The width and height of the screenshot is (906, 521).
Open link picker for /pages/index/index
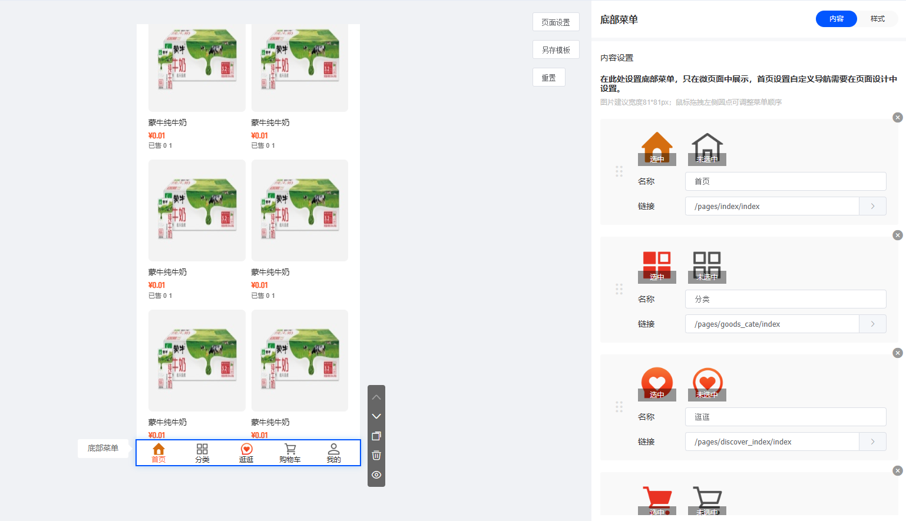[872, 206]
